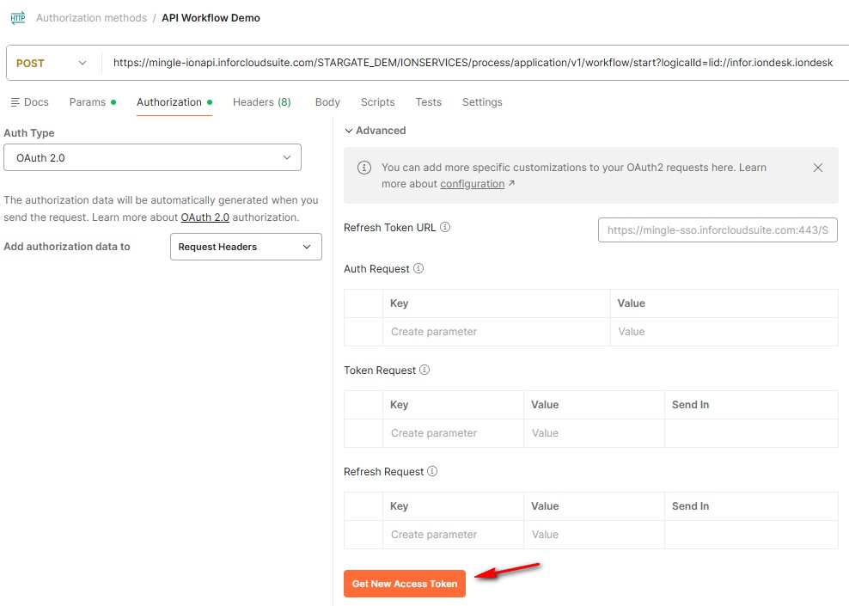Open the Request Headers dropdown
The height and width of the screenshot is (606, 849).
coord(246,247)
